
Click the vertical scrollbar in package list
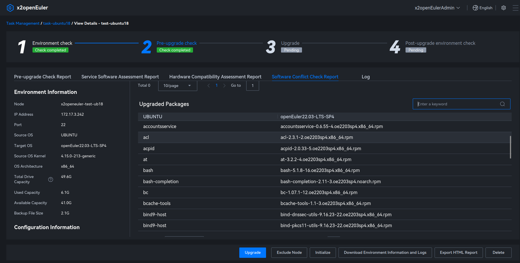point(511,147)
